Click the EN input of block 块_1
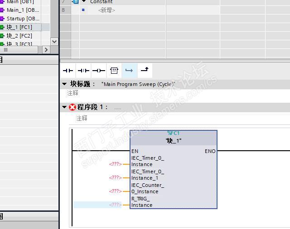This screenshot has width=290, height=229. [135, 151]
